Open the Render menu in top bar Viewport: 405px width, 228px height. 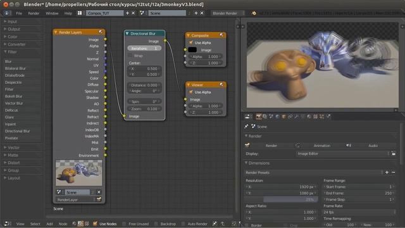[34, 13]
